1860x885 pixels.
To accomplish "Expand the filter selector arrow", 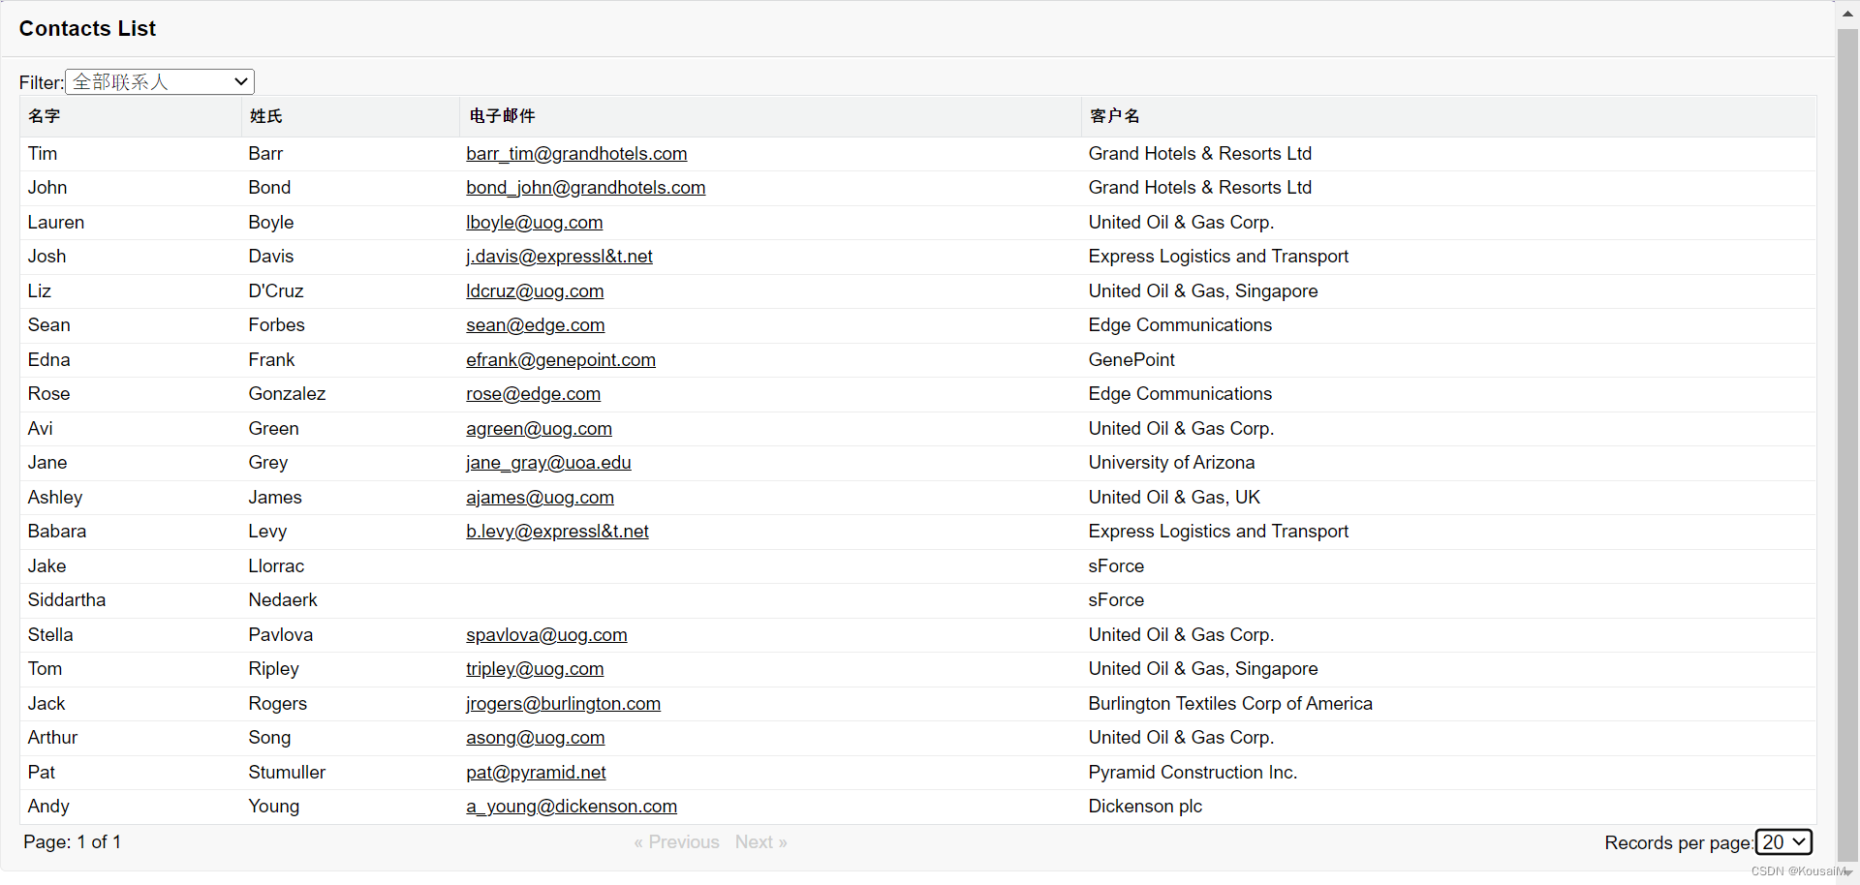I will click(x=239, y=81).
